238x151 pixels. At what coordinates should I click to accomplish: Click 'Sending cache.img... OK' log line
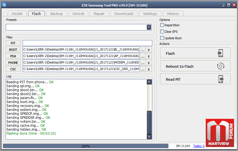(26, 126)
